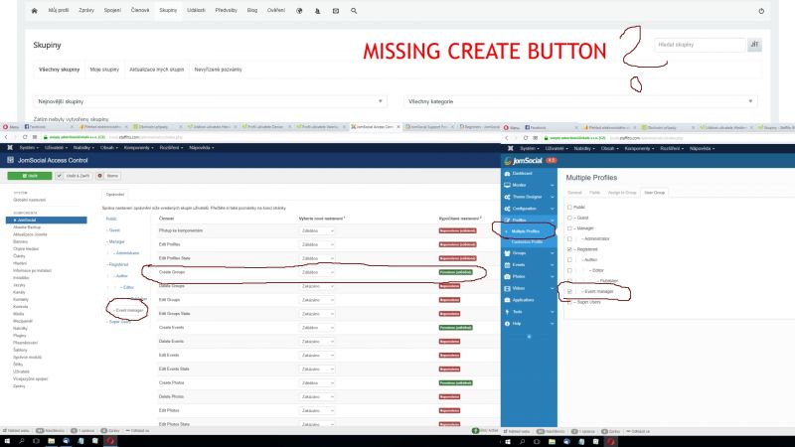Open setting dropdown for Edit Profiles row
The height and width of the screenshot is (447, 795).
click(x=317, y=244)
